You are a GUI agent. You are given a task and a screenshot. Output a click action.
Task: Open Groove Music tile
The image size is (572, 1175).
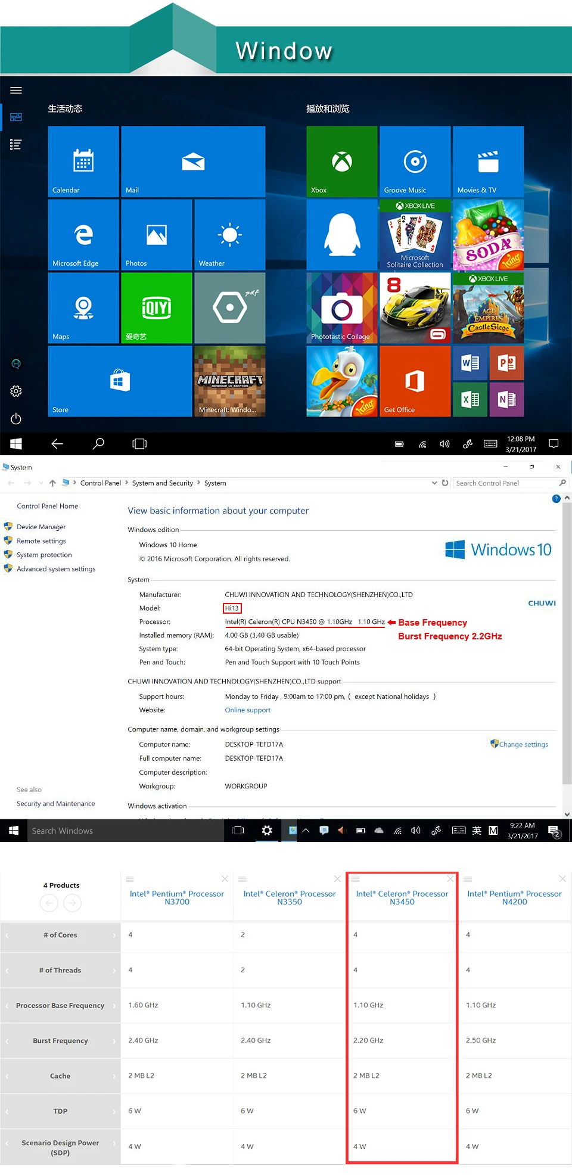[415, 161]
